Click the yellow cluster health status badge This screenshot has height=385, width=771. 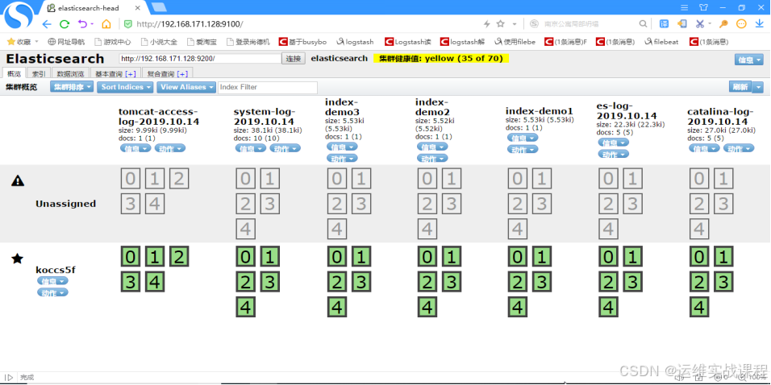tap(441, 59)
